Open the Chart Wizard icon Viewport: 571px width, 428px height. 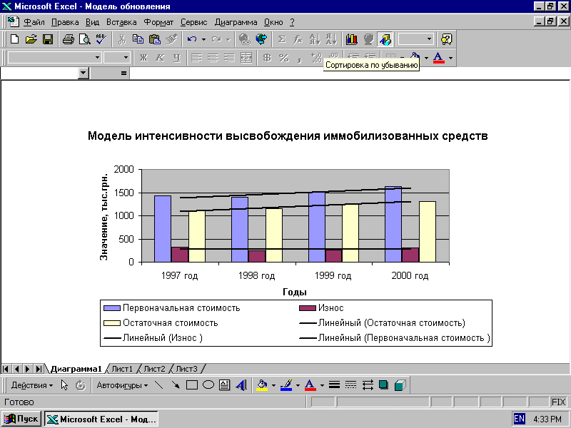352,39
